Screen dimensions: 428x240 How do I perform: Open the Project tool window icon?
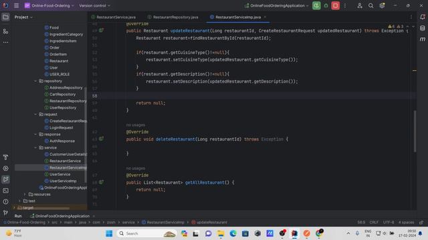(5, 17)
